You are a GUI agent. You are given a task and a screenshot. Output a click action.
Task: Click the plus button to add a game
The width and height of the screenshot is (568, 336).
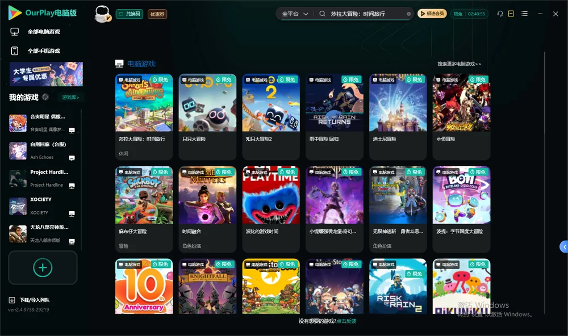tap(43, 267)
